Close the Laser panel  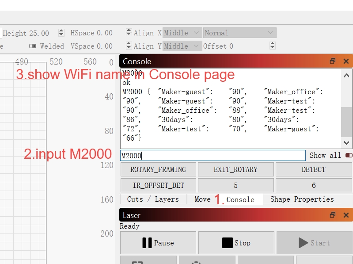pos(346,215)
